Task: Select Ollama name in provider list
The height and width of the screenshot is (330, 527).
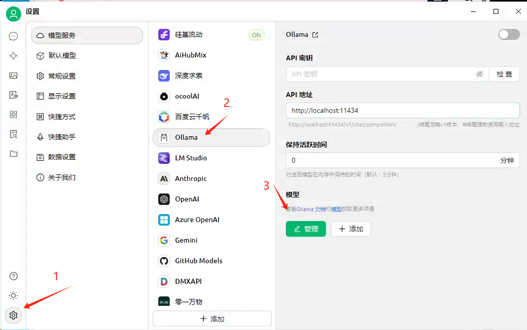Action: click(x=186, y=137)
